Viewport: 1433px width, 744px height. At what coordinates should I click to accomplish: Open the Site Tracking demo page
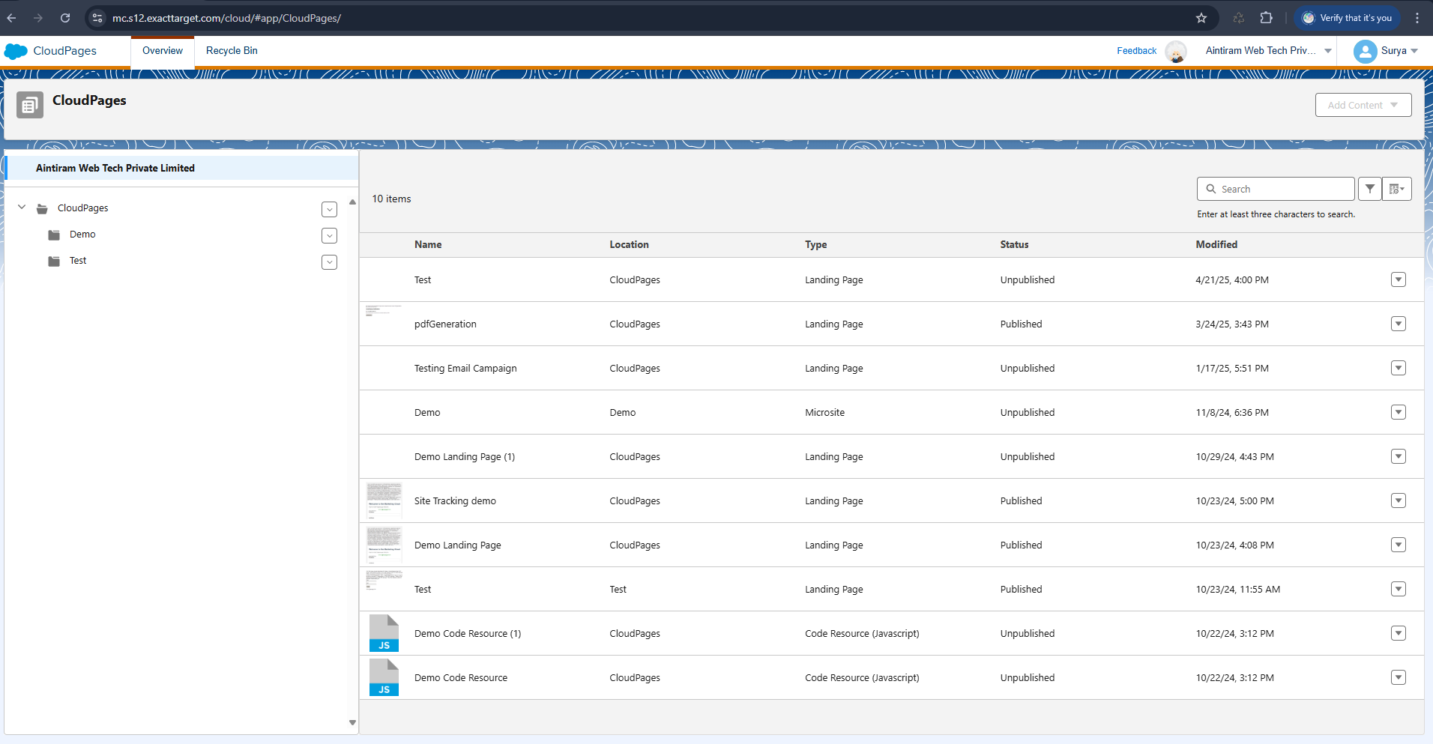coord(455,500)
